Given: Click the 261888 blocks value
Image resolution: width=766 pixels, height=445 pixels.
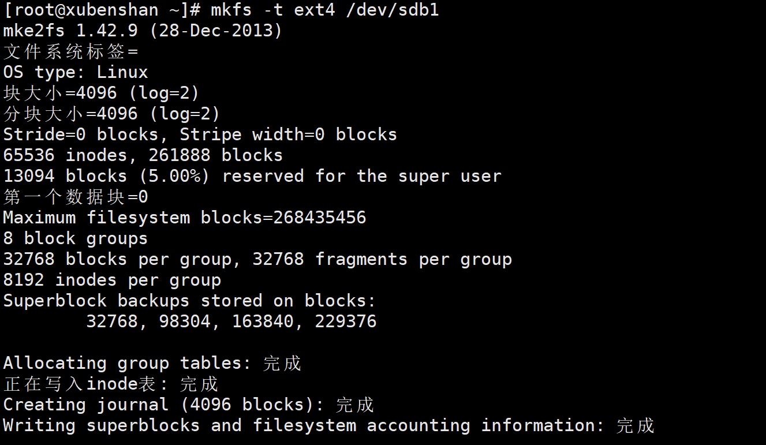Looking at the screenshot, I should 216,155.
